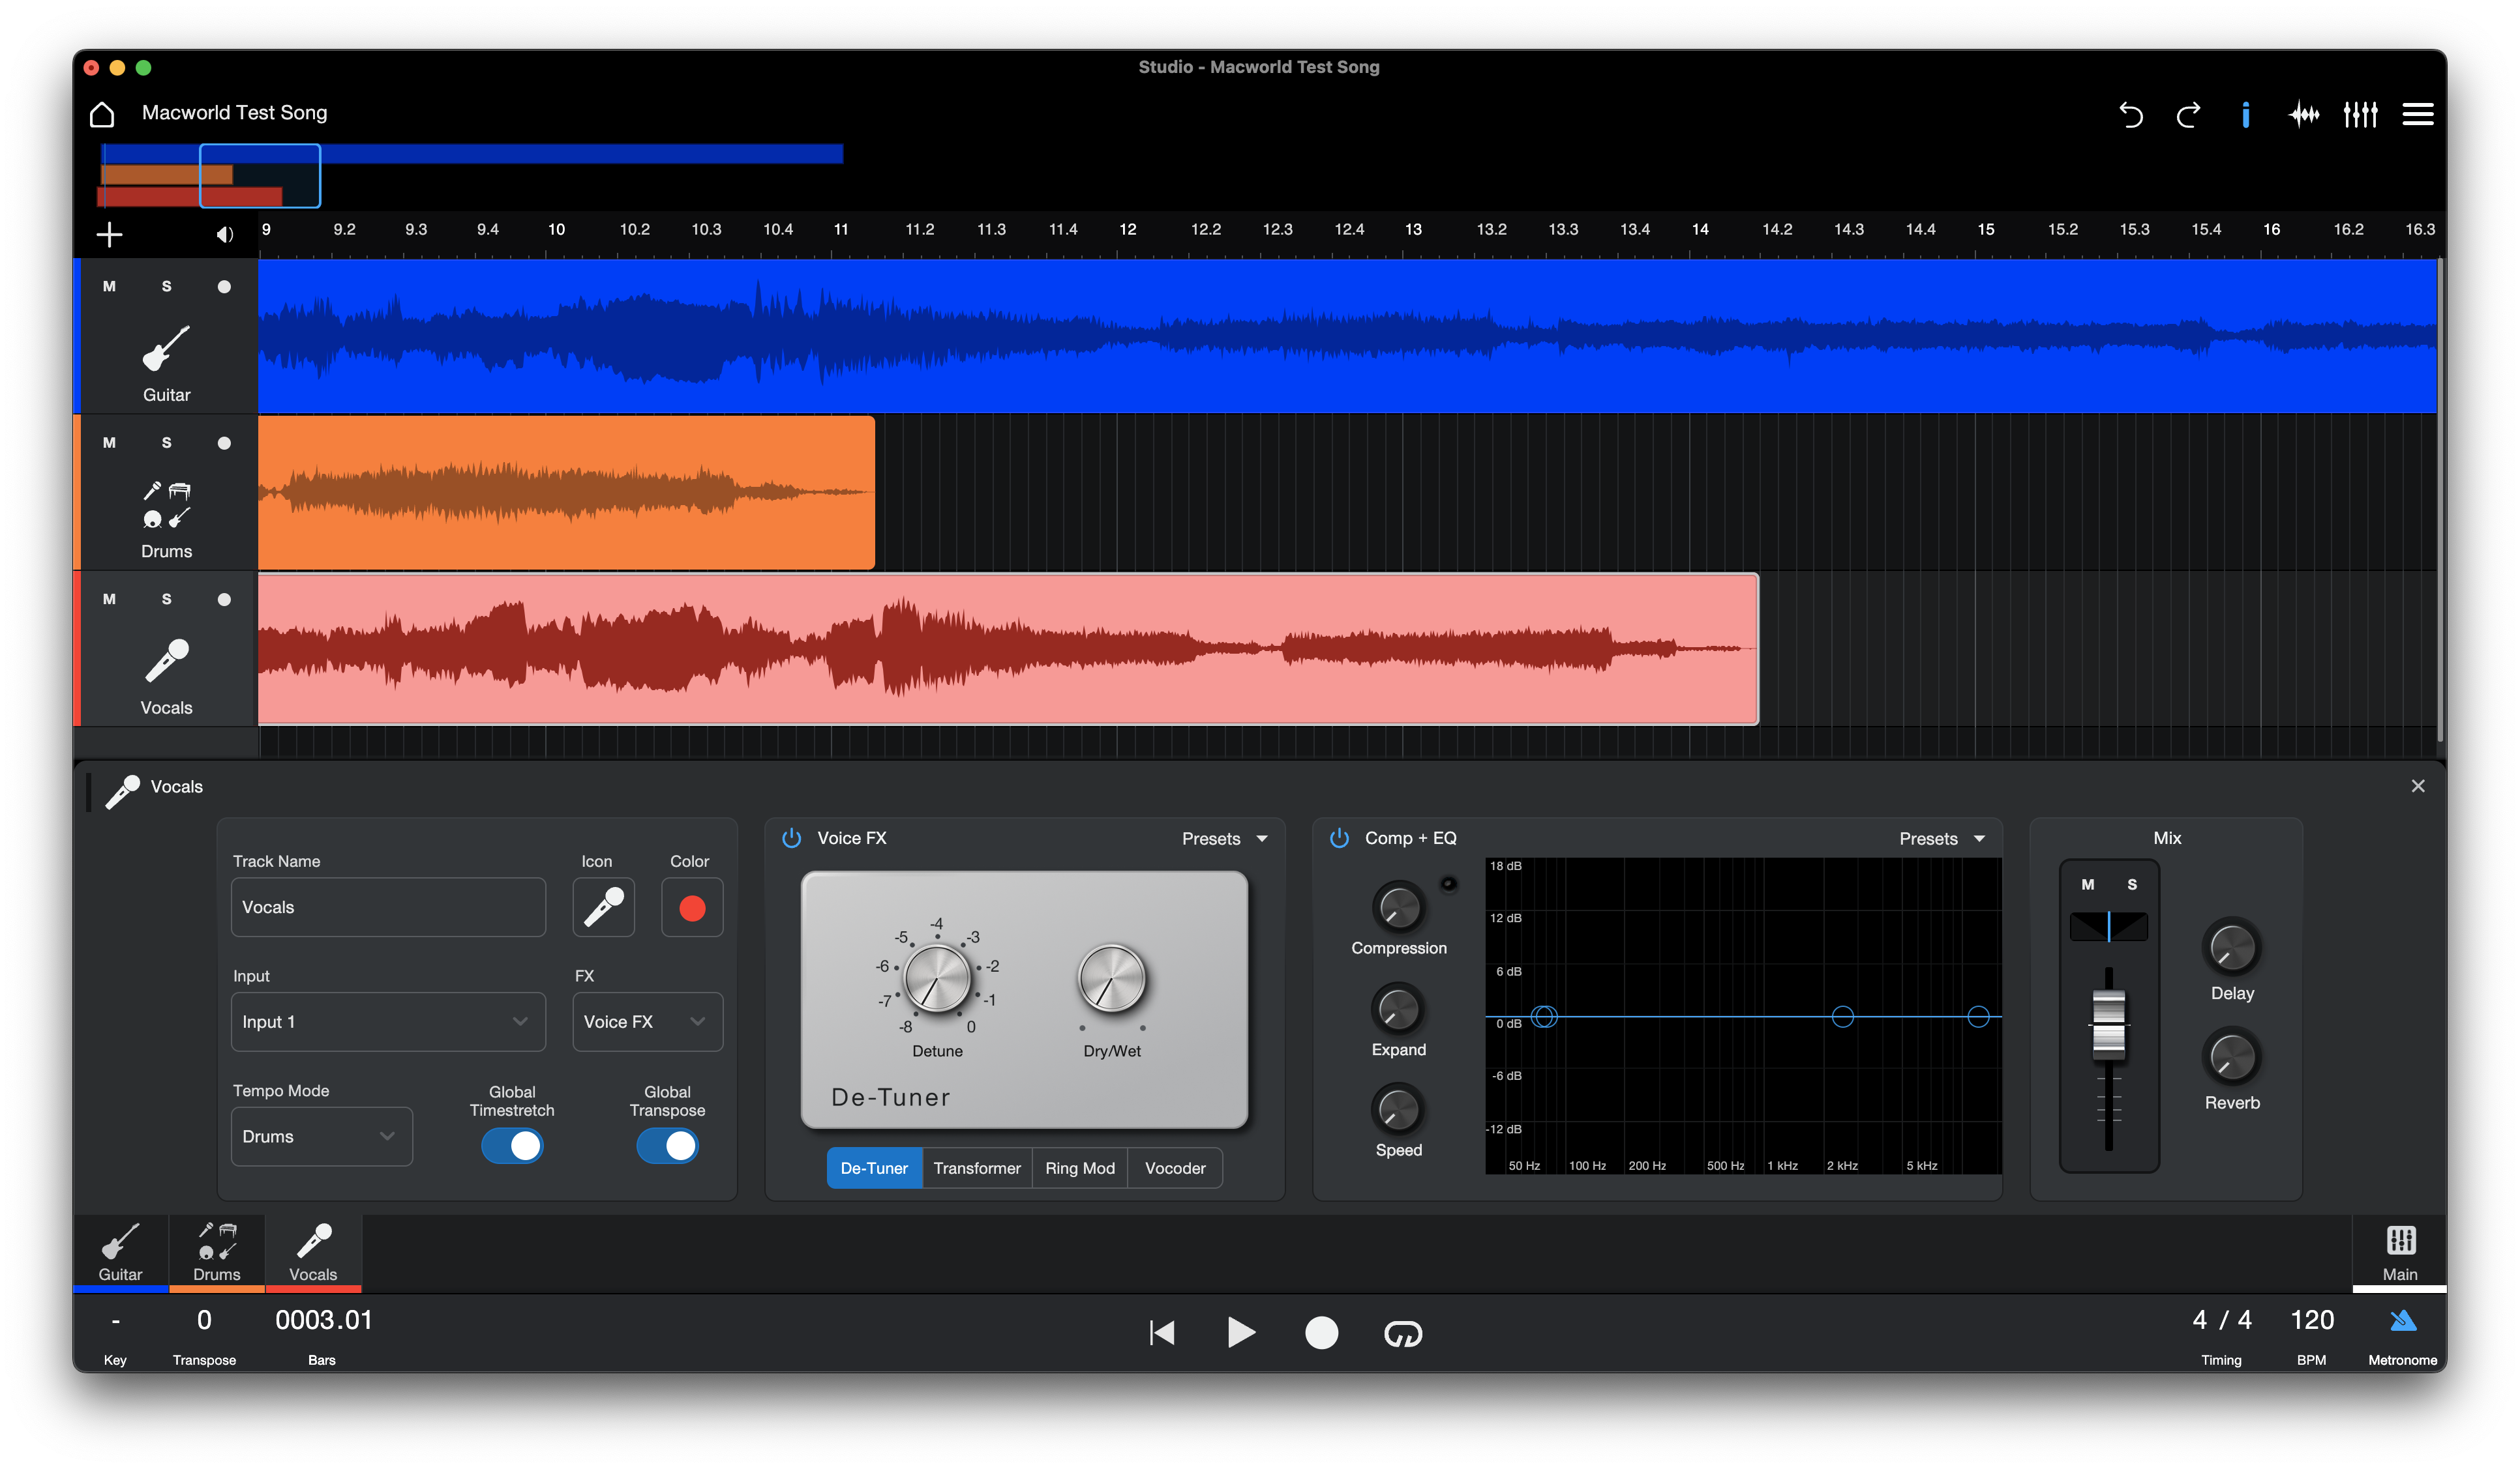
Task: Click the loop playback icon
Action: pos(1402,1333)
